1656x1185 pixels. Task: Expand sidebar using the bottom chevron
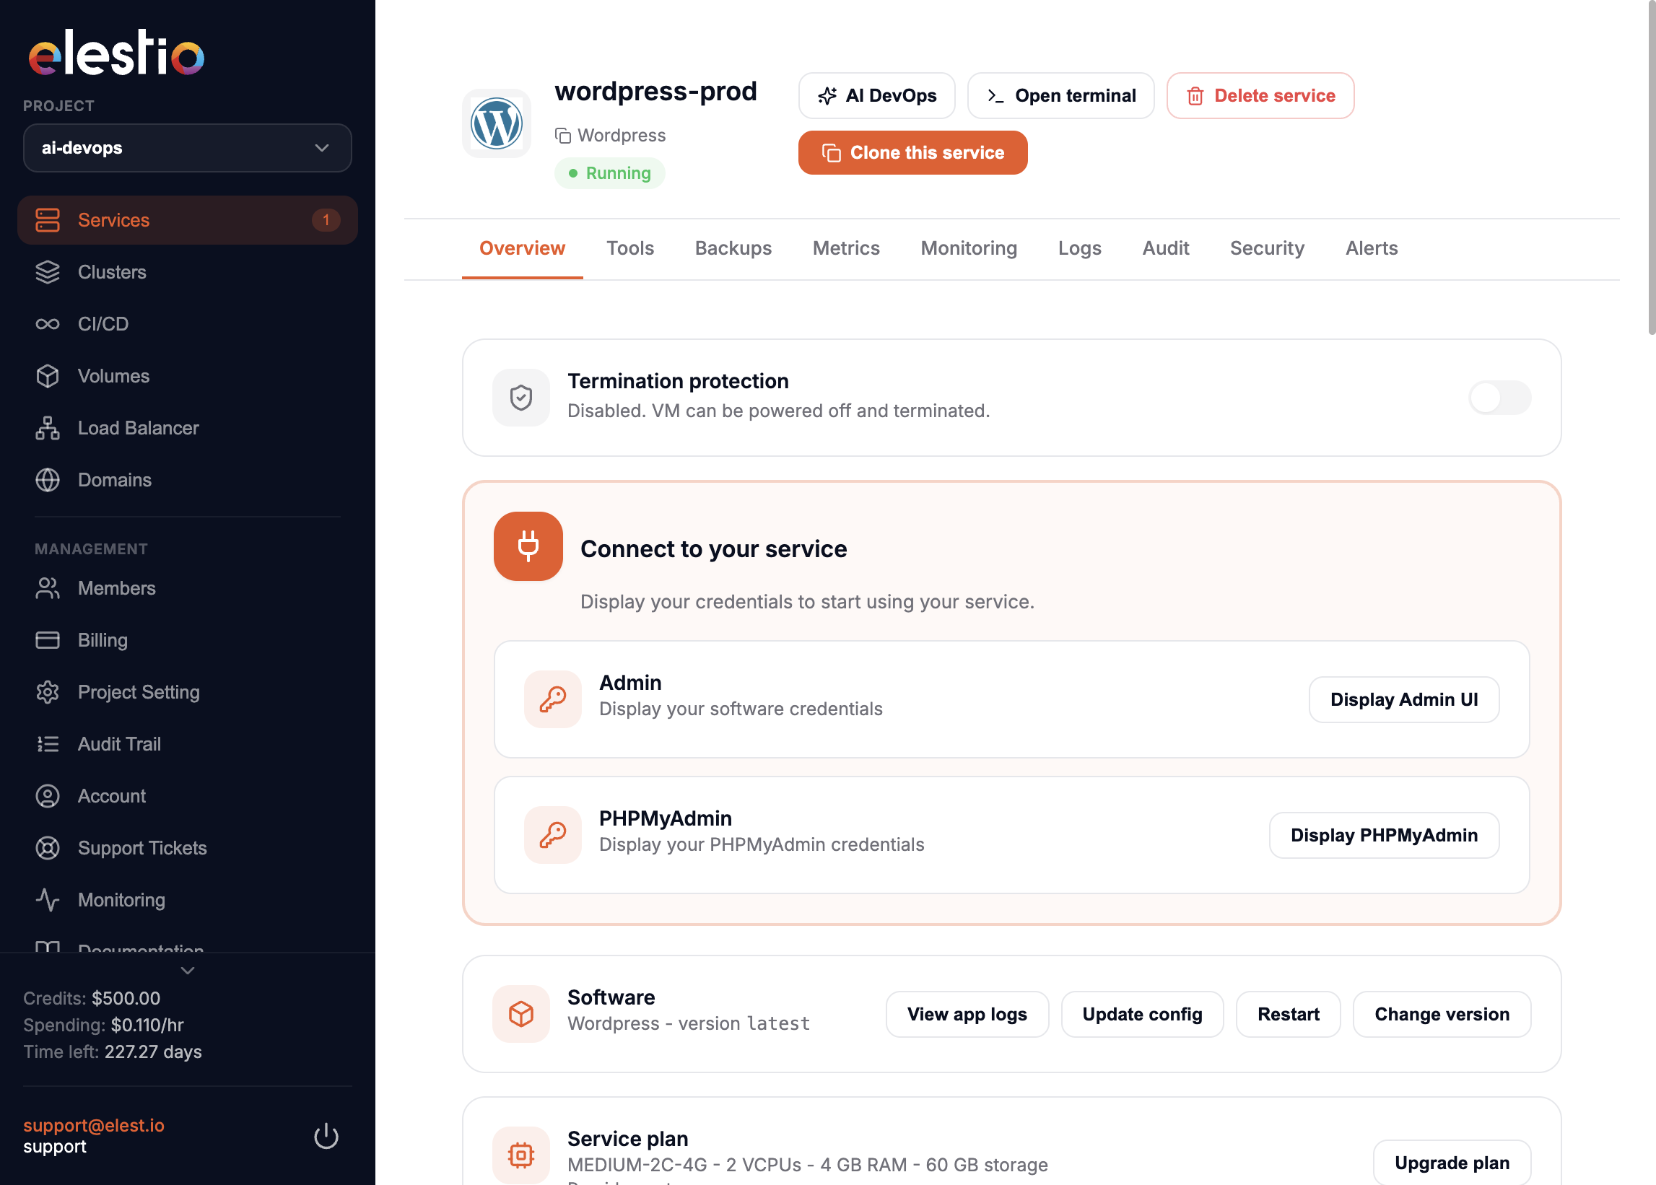click(188, 971)
